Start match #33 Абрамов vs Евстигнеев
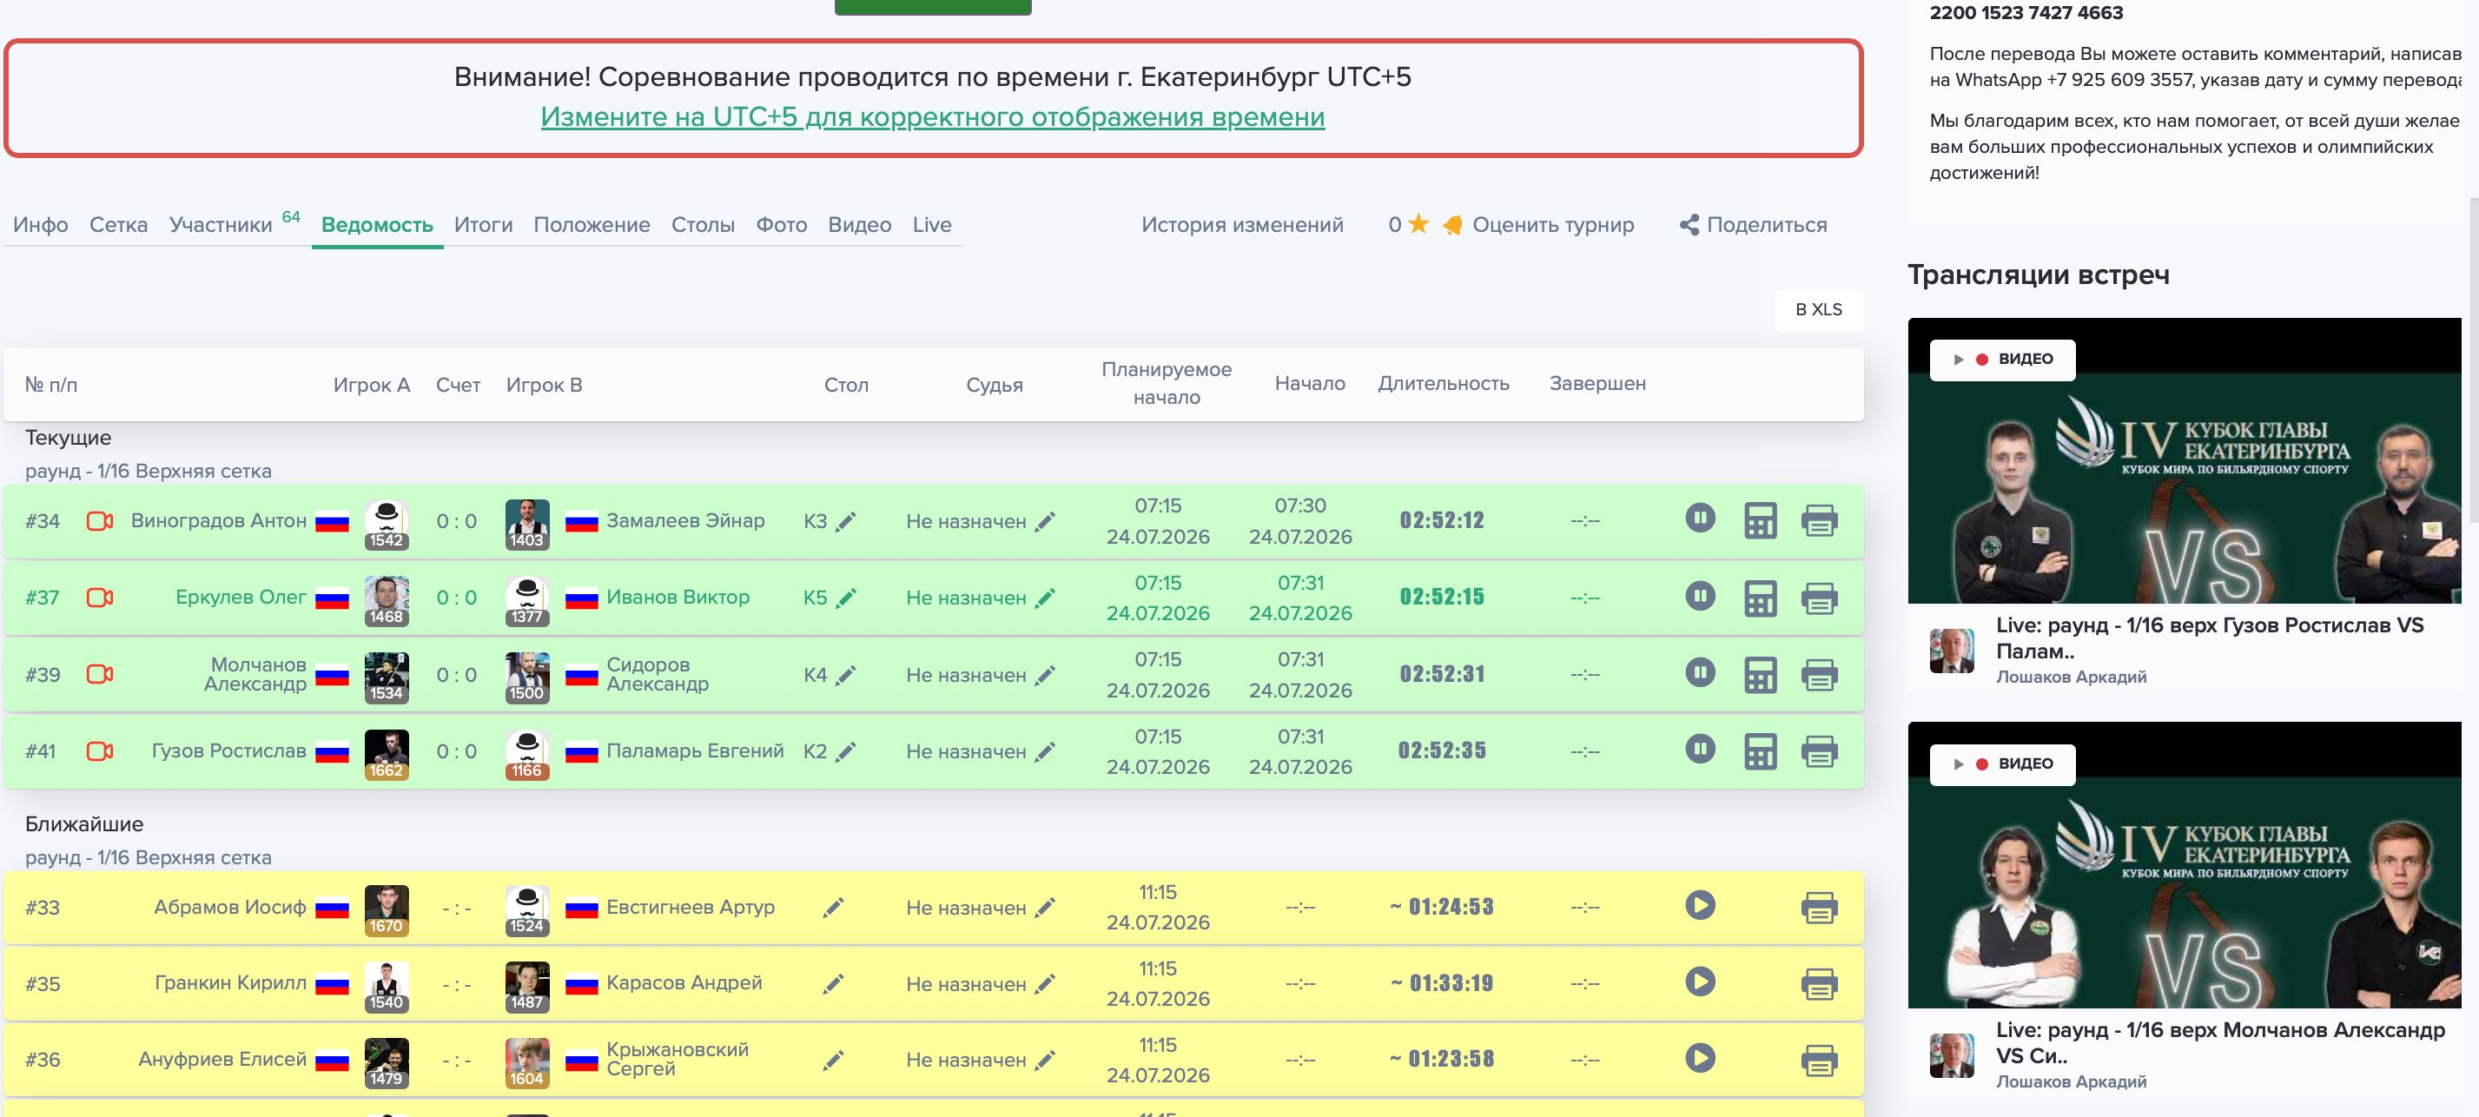The width and height of the screenshot is (2479, 1117). [1700, 905]
